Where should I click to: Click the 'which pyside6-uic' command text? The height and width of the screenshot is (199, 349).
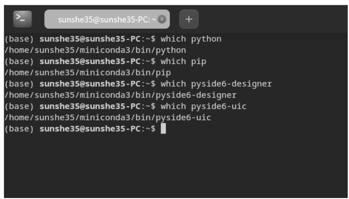[x=203, y=106]
